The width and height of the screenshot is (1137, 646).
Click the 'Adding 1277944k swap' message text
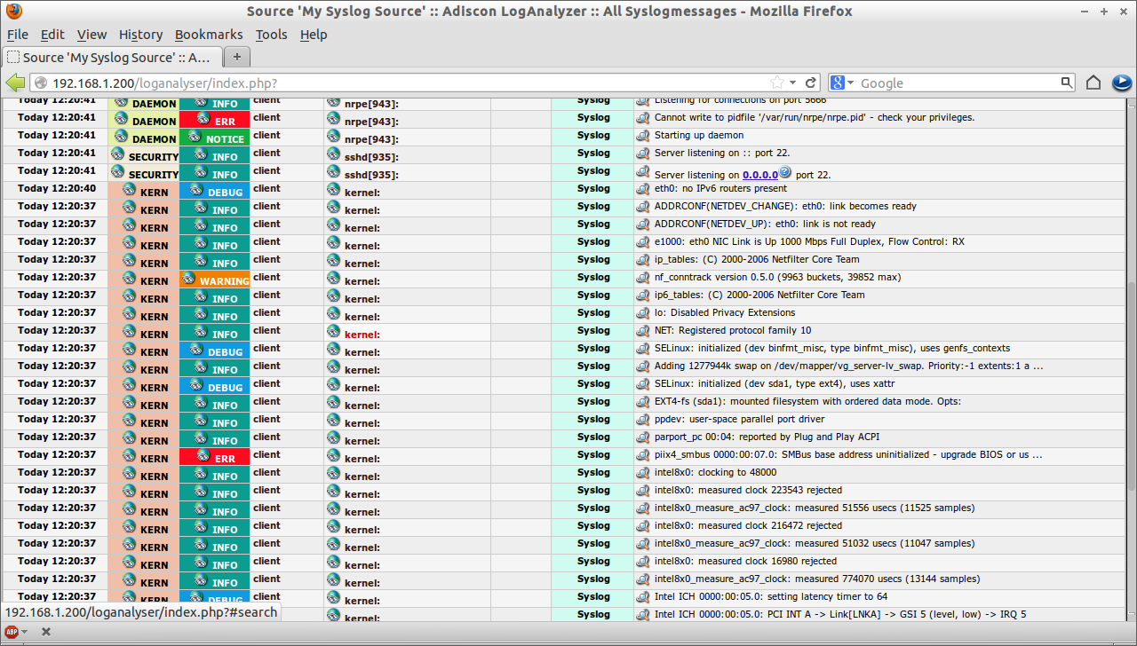[x=848, y=366]
